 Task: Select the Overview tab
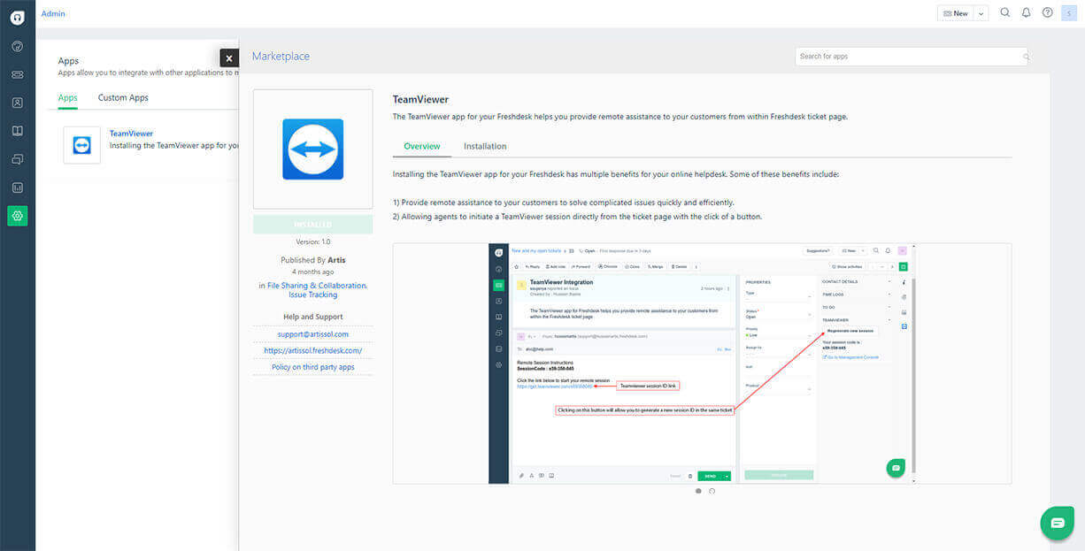[x=422, y=146]
